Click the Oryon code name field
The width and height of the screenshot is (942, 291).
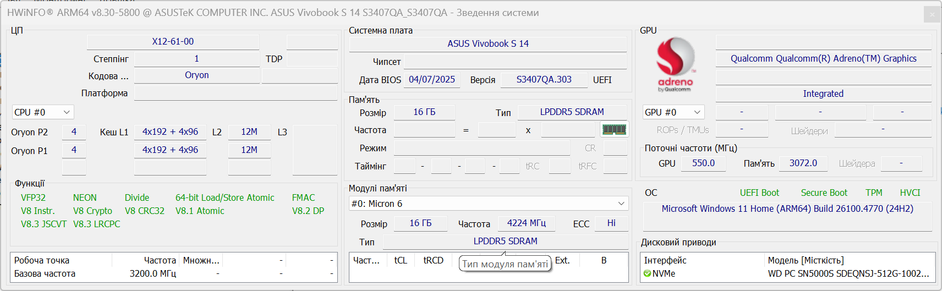196,75
